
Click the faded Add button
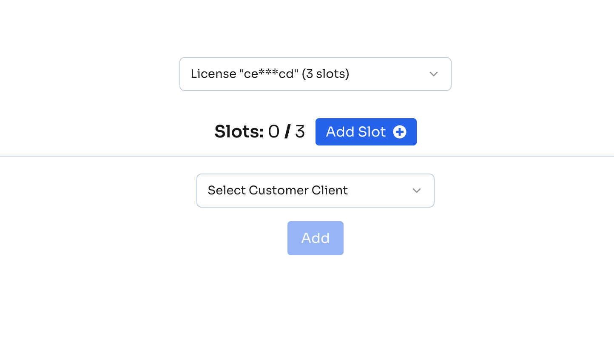pyautogui.click(x=315, y=238)
